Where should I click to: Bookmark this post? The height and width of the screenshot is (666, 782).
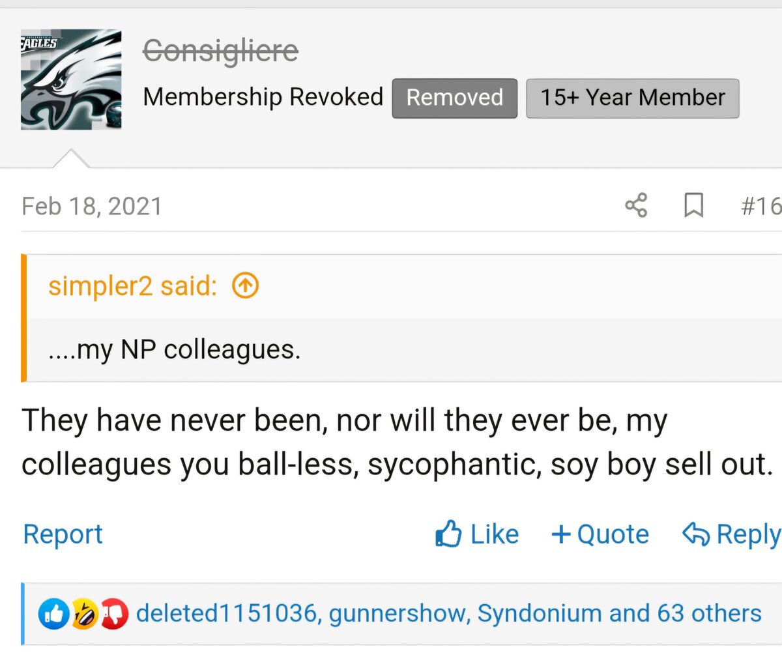pyautogui.click(x=693, y=205)
